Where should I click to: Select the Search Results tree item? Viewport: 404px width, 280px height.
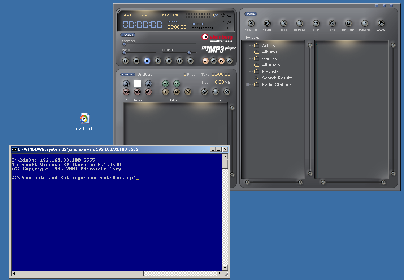pos(277,78)
